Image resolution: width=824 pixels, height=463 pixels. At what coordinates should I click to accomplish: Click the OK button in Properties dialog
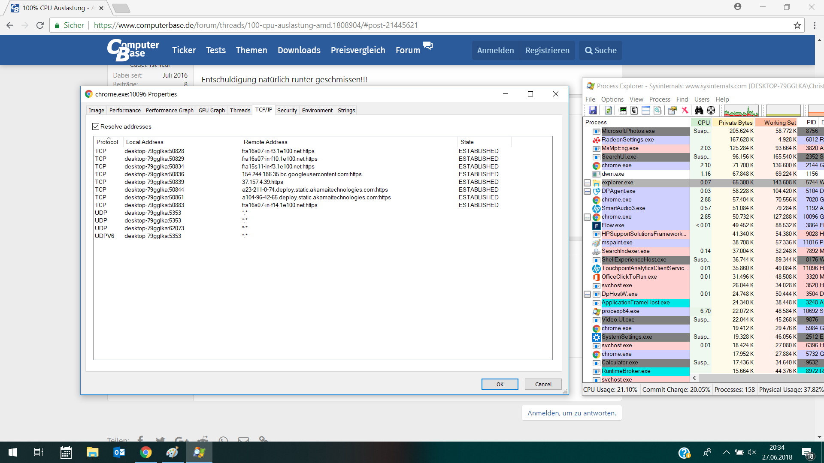[500, 384]
